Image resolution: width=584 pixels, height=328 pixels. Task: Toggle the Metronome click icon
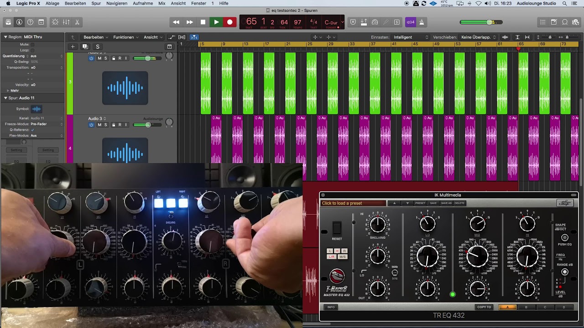(422, 22)
